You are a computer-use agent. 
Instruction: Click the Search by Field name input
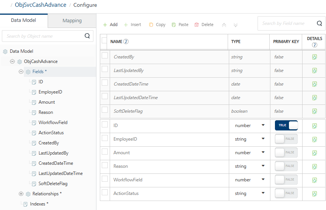(x=286, y=23)
